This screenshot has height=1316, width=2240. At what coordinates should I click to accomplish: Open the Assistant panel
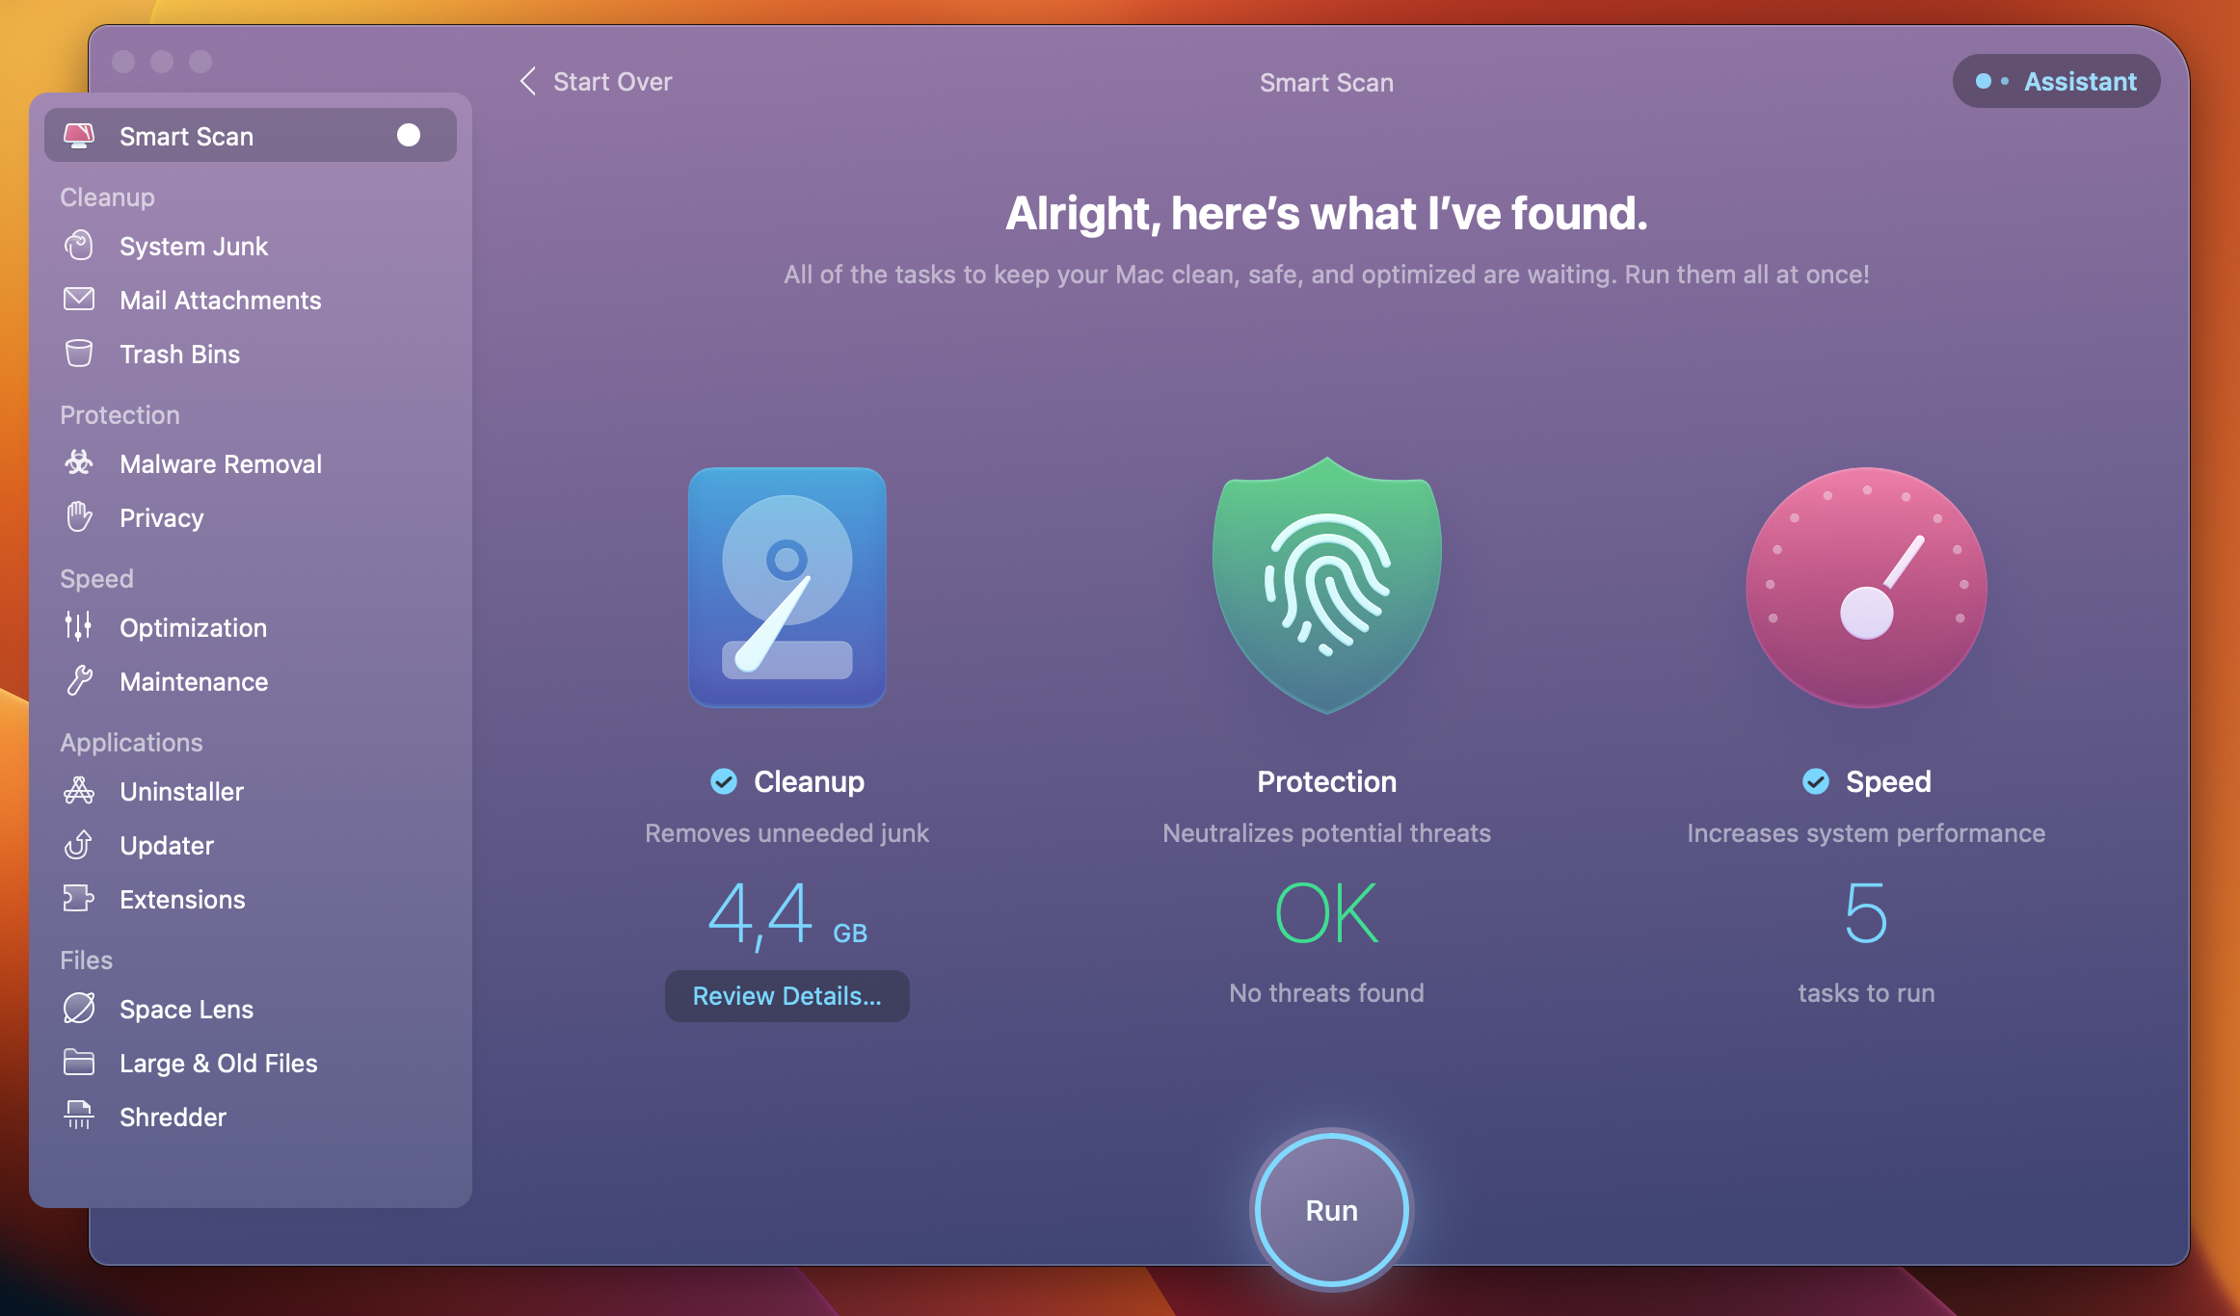coord(2056,82)
